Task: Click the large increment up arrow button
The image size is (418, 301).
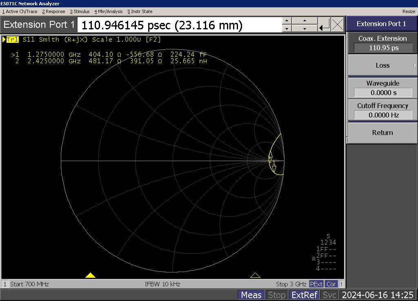Action: tap(305, 21)
